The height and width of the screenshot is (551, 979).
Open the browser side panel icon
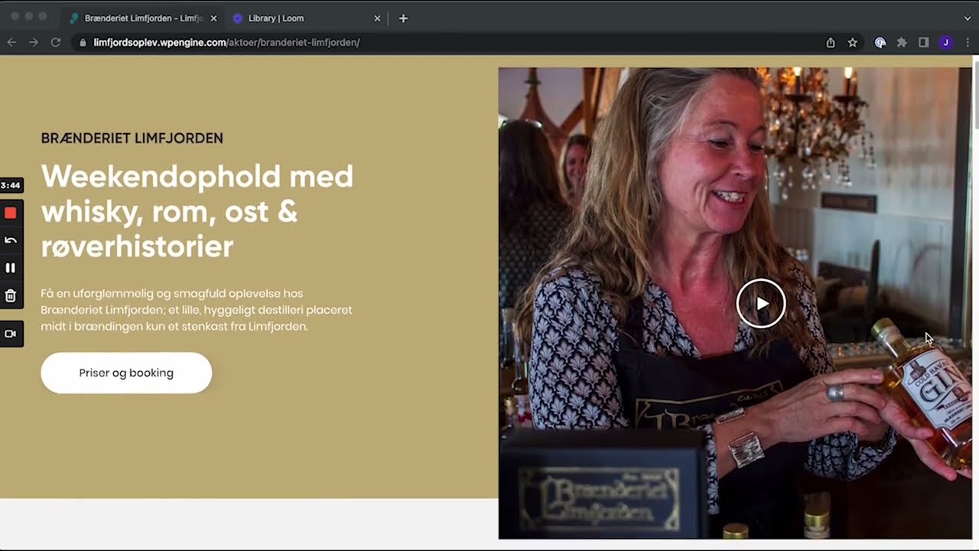click(x=924, y=43)
